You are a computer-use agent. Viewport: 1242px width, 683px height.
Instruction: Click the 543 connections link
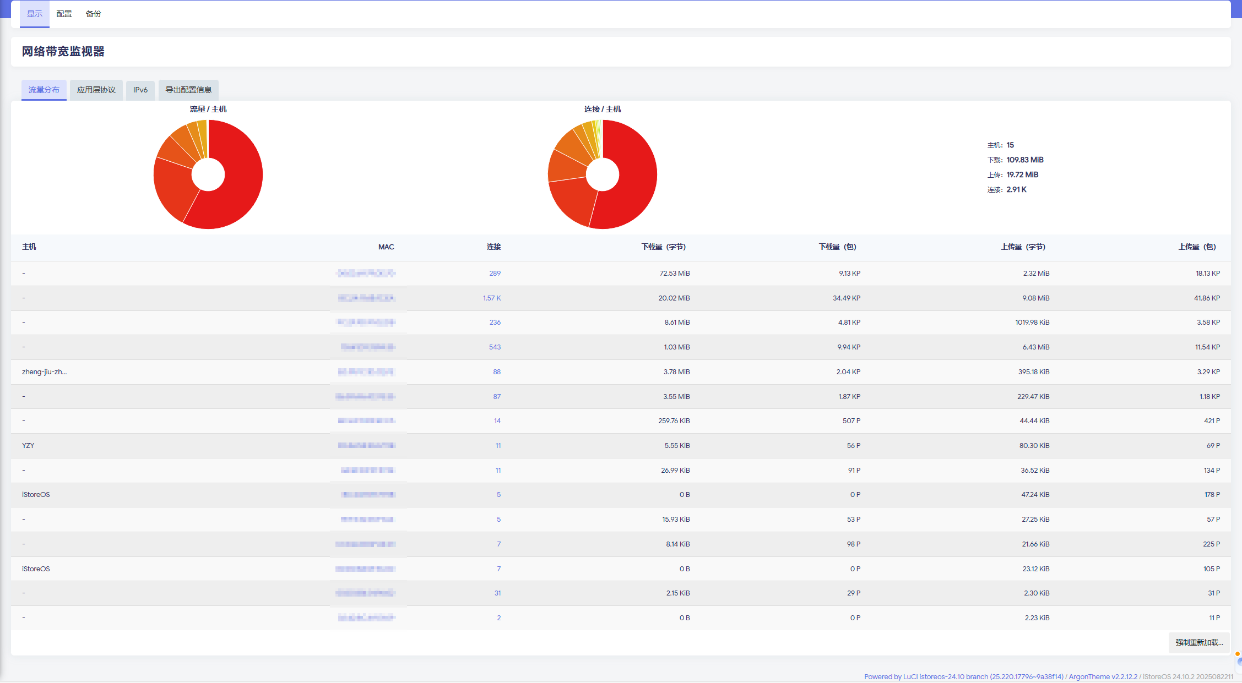(495, 347)
